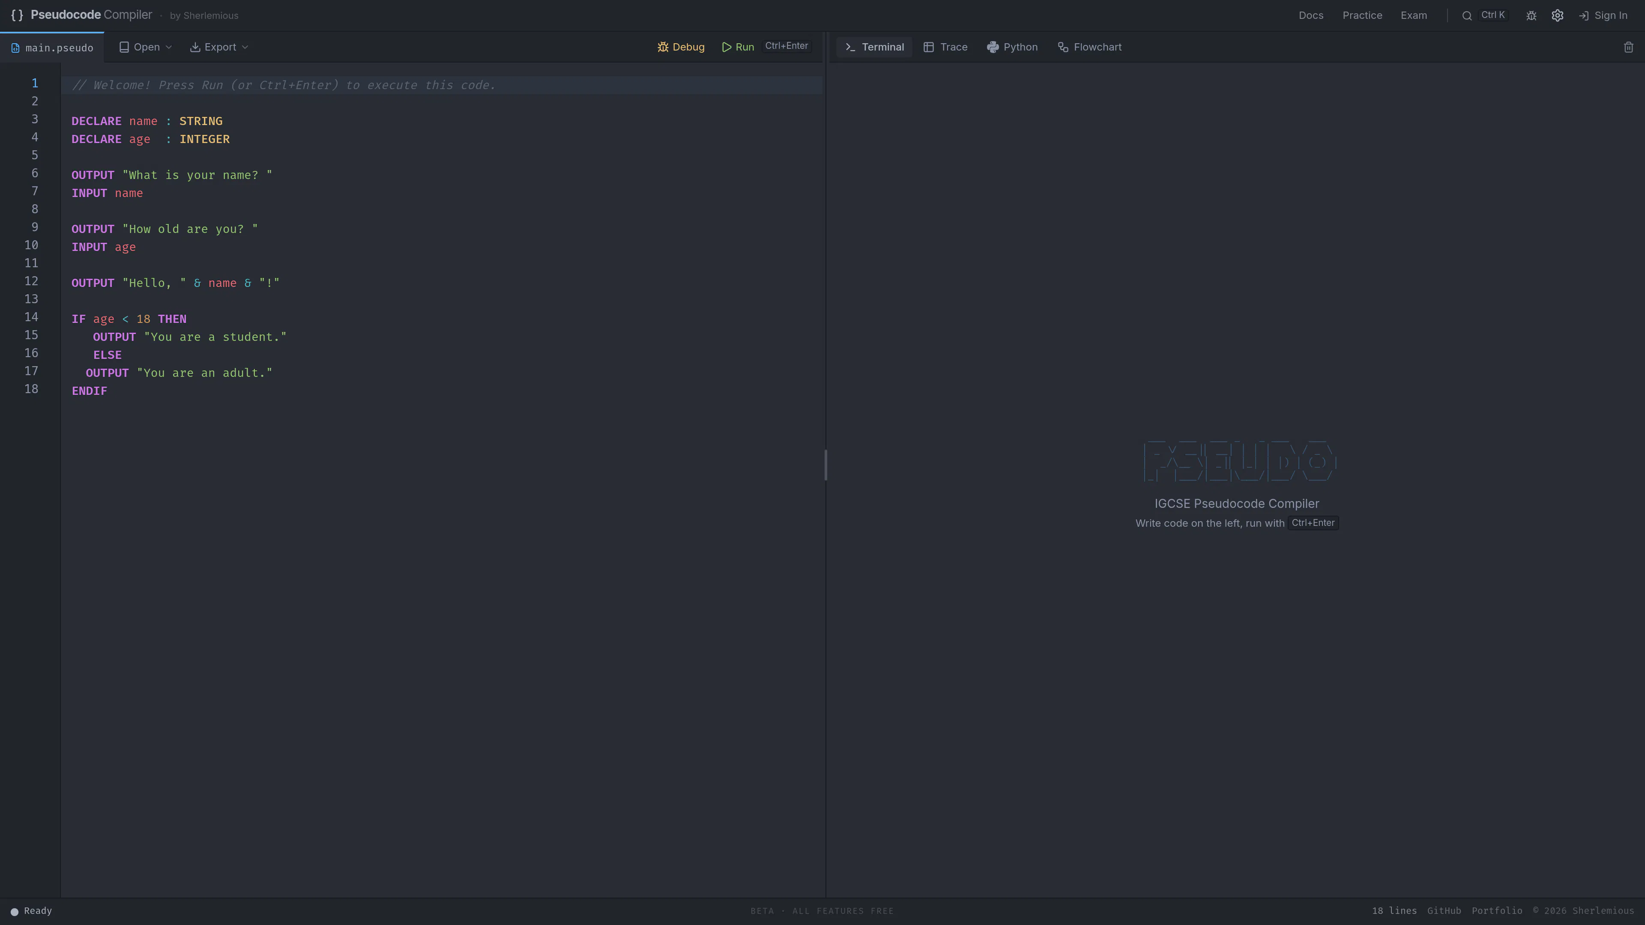Click the 'INPUT age' line
The image size is (1645, 925).
click(103, 247)
